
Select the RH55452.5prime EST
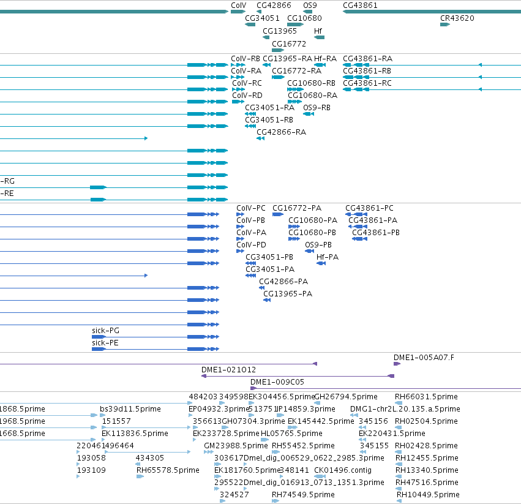[x=275, y=452]
